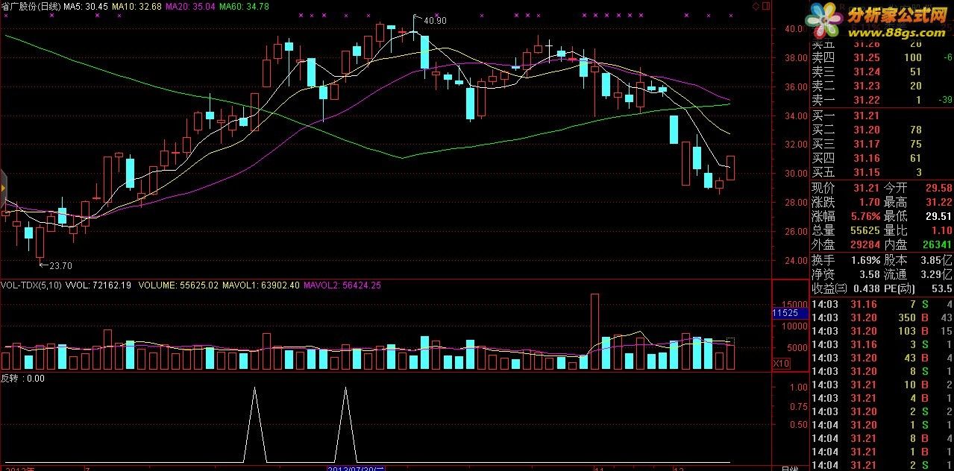Click the split-window square icon at chart top right
954x471 pixels.
(x=765, y=6)
